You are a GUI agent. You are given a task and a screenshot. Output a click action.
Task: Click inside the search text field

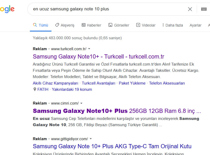(x=107, y=9)
